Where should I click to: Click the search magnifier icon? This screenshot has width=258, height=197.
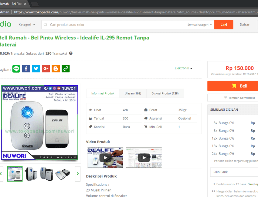pyautogui.click(x=46, y=25)
